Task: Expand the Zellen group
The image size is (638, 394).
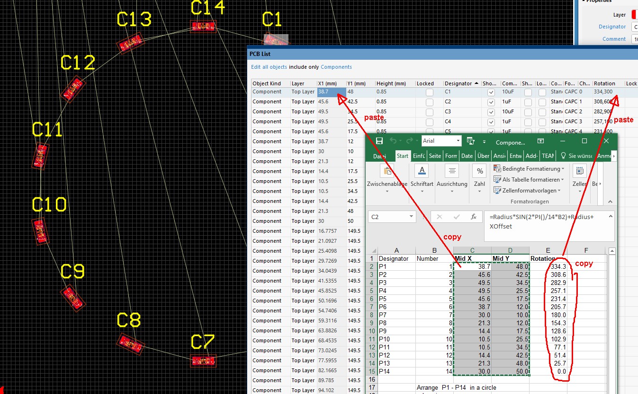Action: tap(580, 191)
